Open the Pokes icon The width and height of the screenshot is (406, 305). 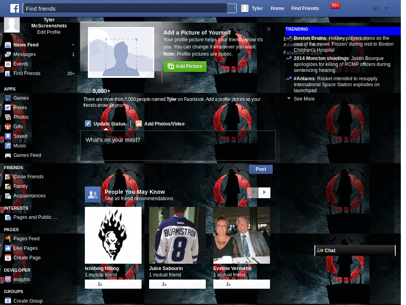pyautogui.click(x=8, y=108)
